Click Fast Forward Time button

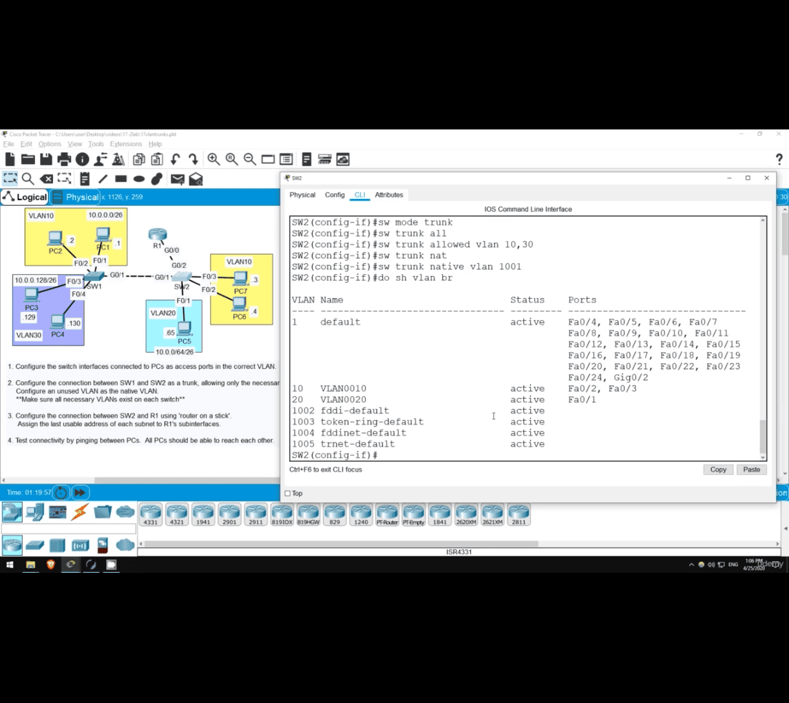pos(80,493)
